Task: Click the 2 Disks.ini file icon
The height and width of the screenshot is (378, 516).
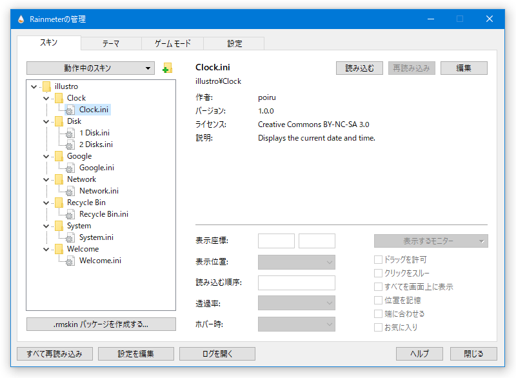Action: click(x=70, y=144)
